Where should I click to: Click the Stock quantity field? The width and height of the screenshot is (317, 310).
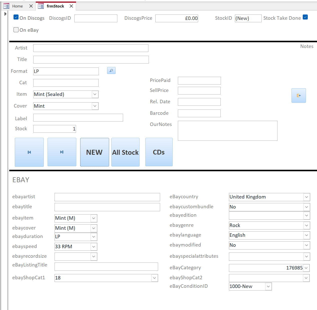coord(55,129)
